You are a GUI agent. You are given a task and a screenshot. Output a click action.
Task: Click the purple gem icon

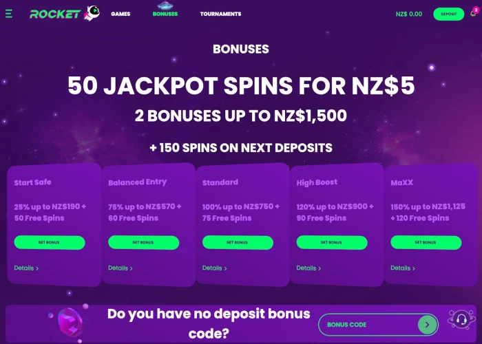tap(70, 323)
